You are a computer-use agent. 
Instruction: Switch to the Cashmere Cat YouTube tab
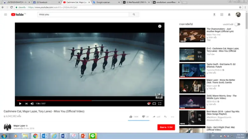click(76, 2)
